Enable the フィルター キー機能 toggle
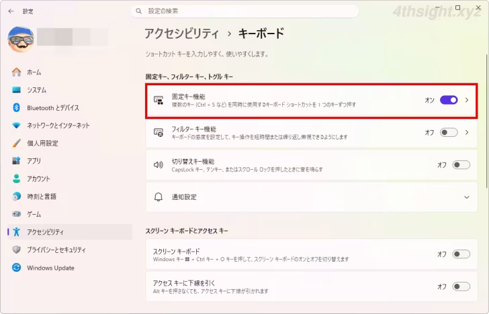The width and height of the screenshot is (489, 314). (x=449, y=132)
